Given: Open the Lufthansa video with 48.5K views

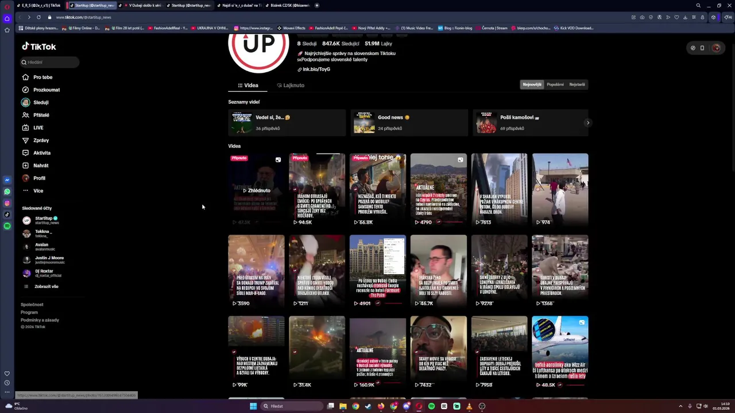Looking at the screenshot, I should click(560, 352).
